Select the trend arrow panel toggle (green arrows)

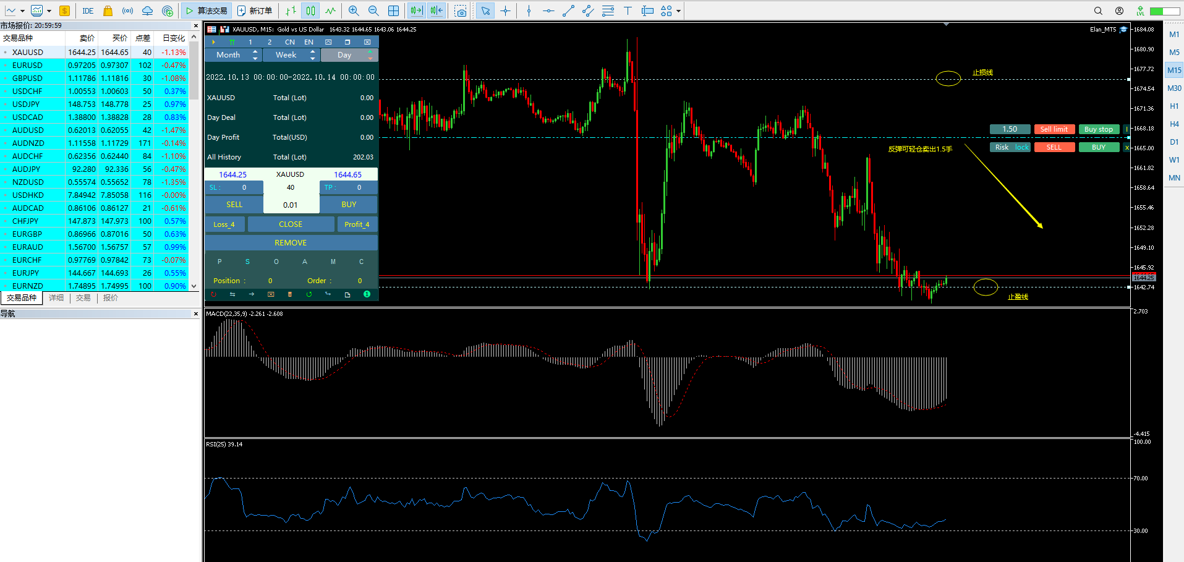[232, 42]
